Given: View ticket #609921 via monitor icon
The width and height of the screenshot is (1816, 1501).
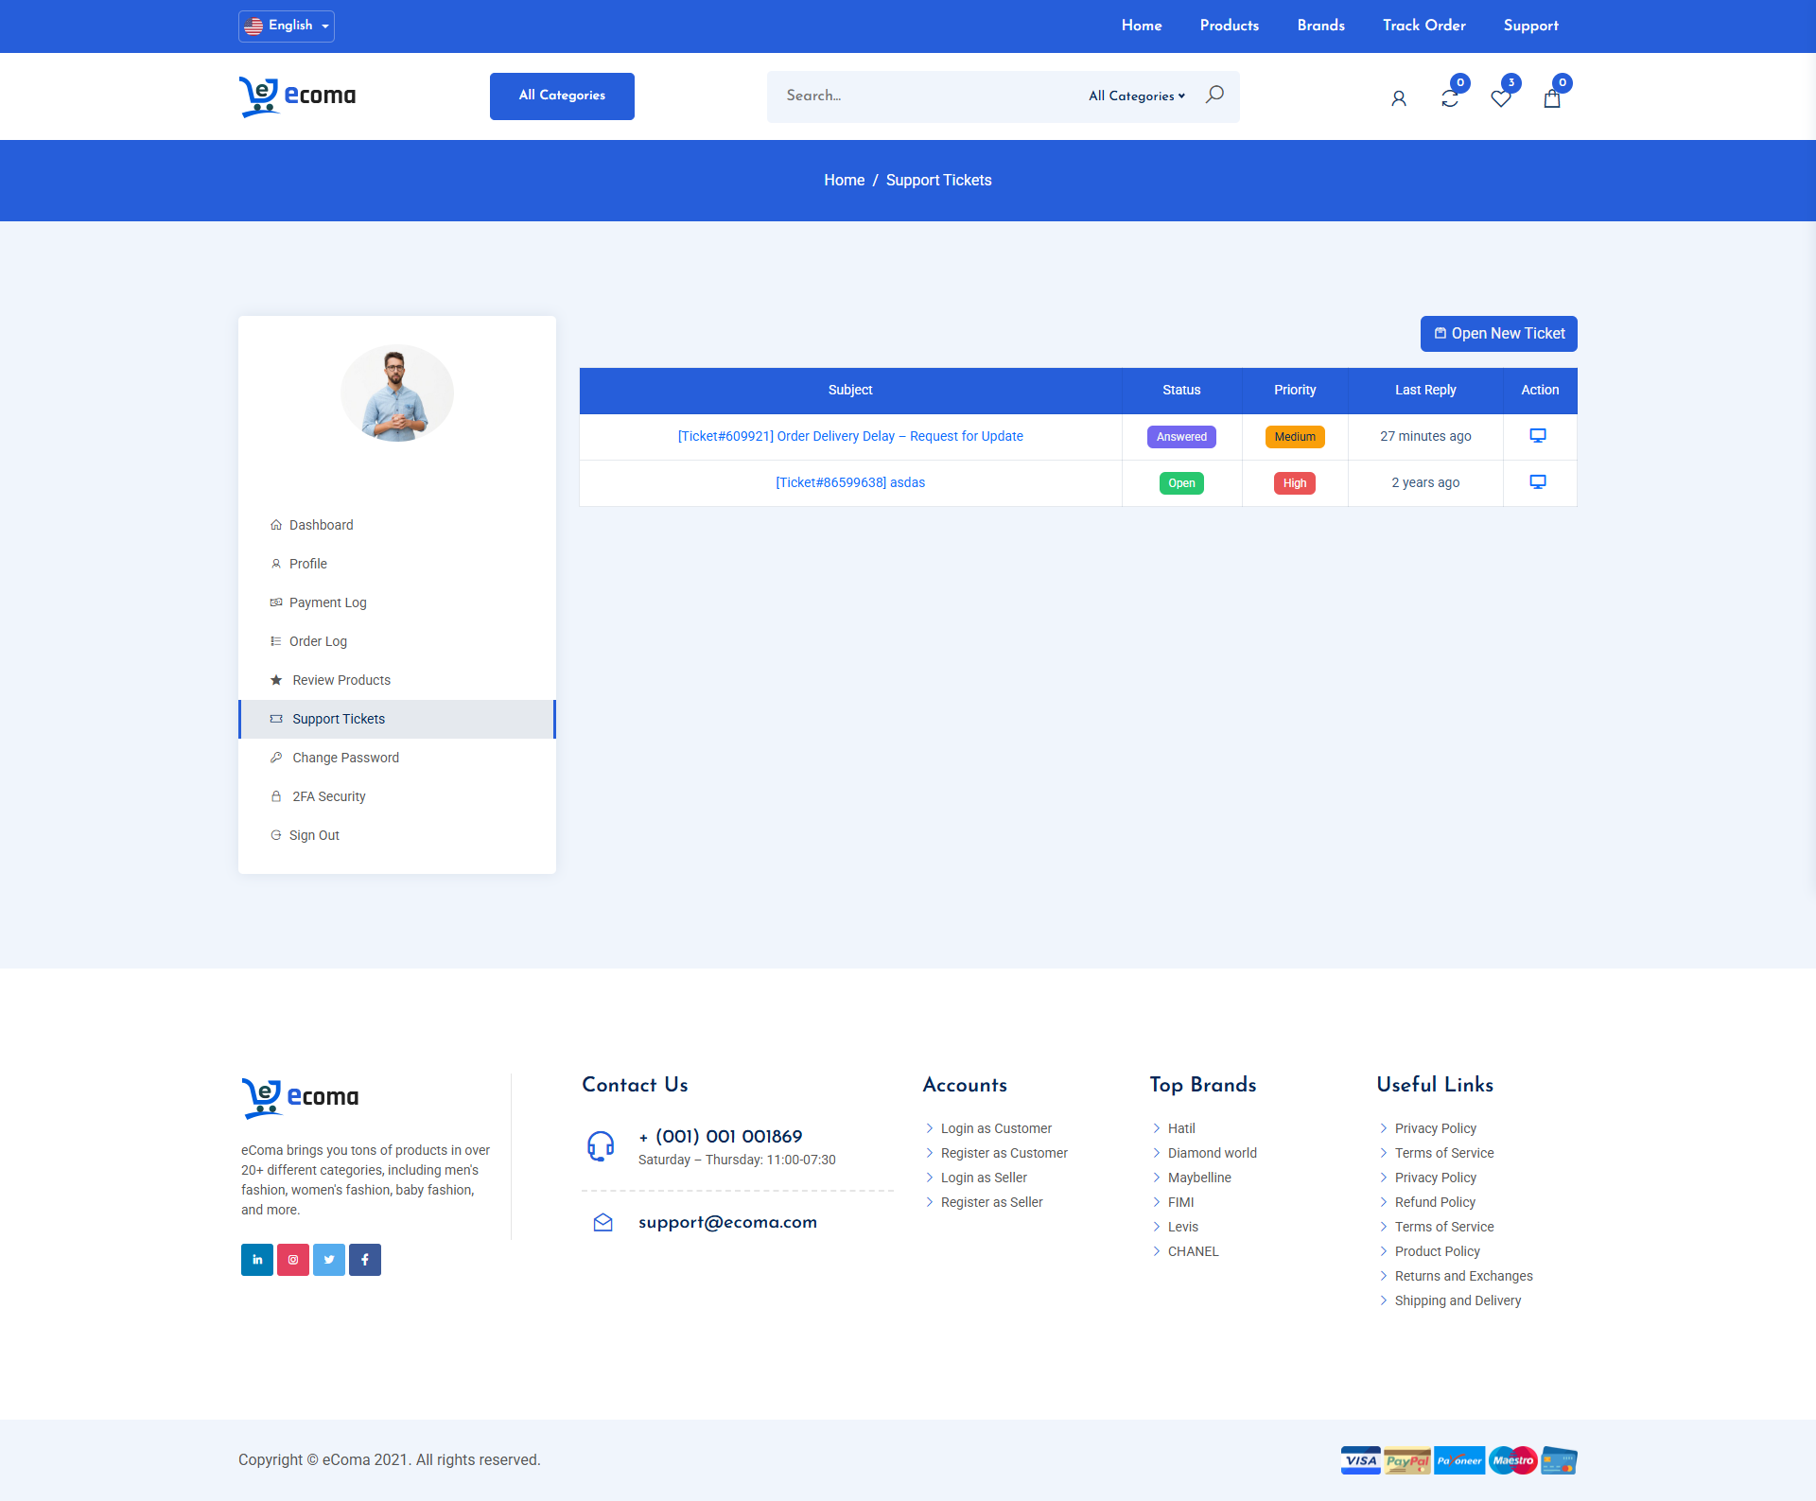Looking at the screenshot, I should (x=1538, y=436).
